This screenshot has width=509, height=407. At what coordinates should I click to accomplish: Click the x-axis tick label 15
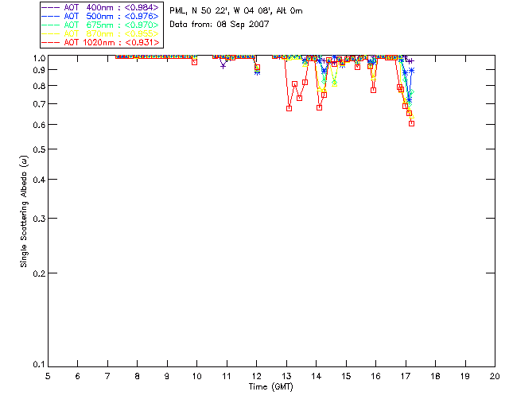click(346, 377)
